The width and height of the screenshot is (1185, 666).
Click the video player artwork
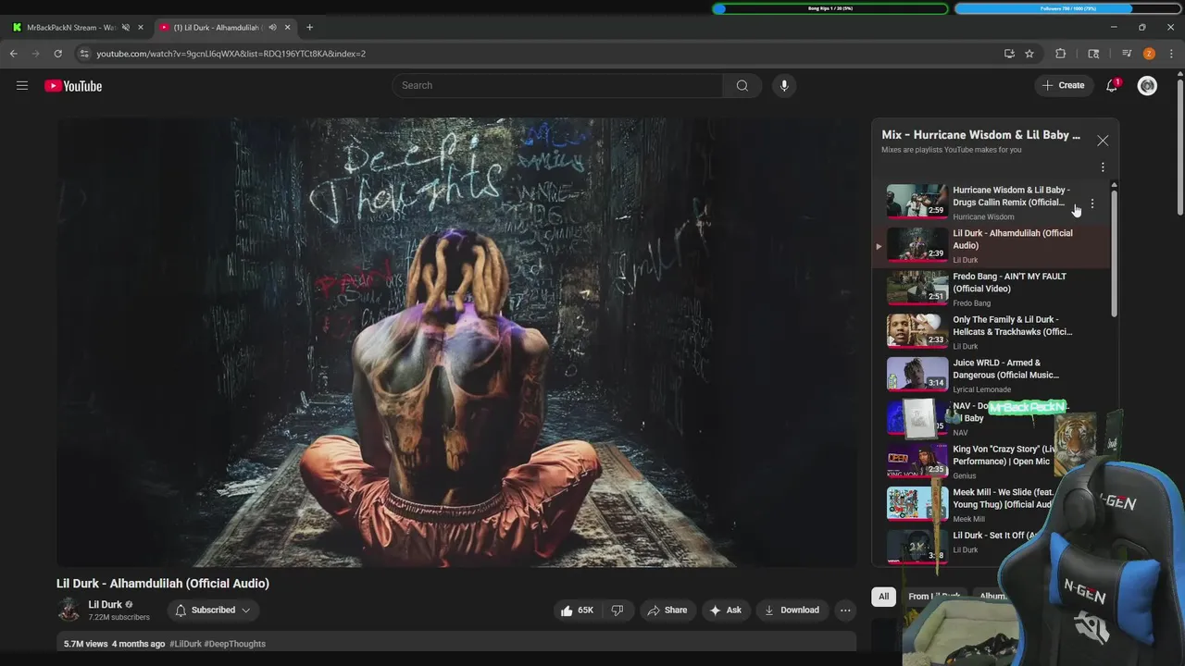[x=456, y=342]
